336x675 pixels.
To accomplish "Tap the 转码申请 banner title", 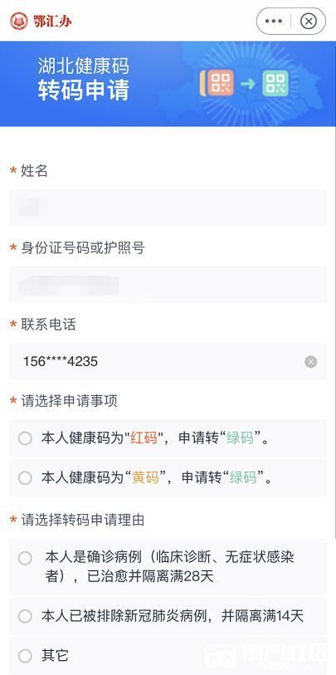I will click(x=84, y=90).
